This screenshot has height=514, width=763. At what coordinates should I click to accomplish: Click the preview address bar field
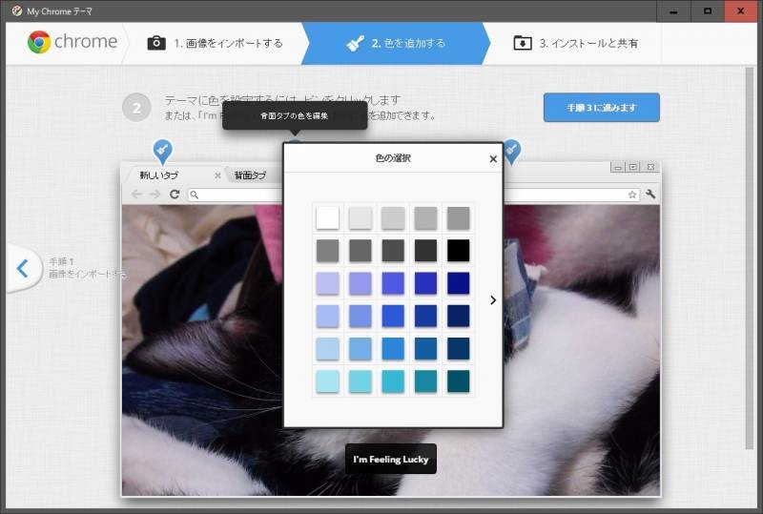(x=414, y=195)
